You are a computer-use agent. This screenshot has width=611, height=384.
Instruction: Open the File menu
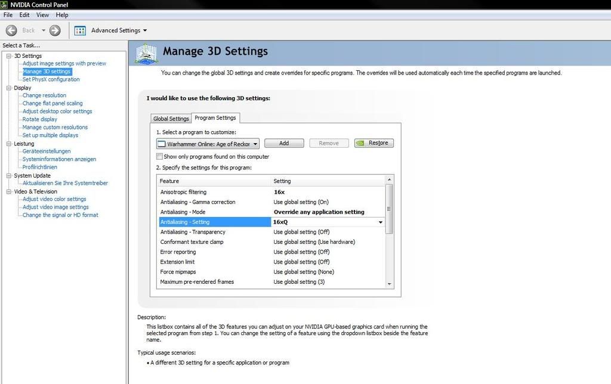point(8,15)
